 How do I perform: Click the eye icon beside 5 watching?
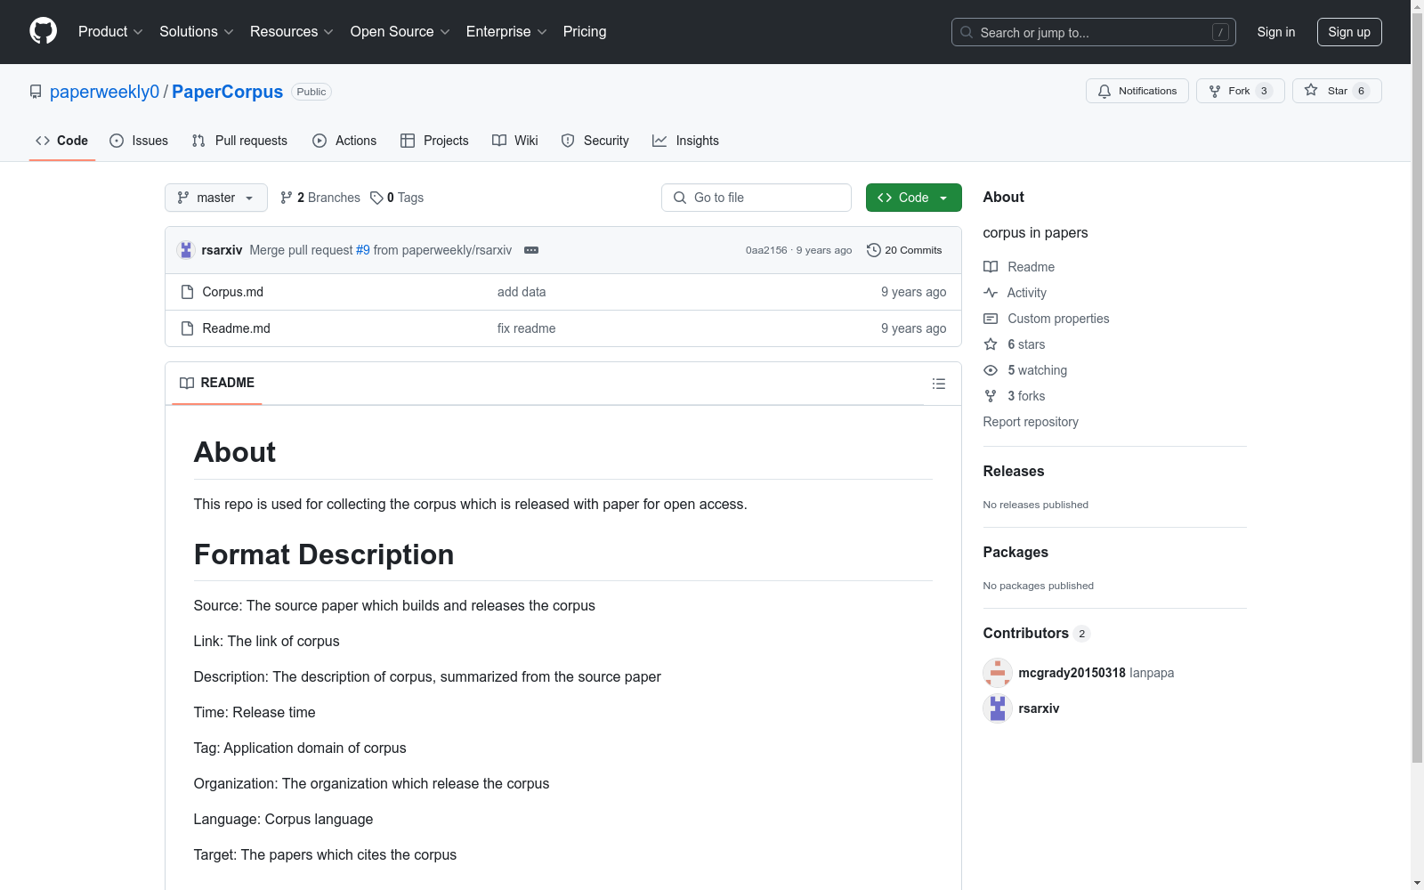tap(991, 370)
